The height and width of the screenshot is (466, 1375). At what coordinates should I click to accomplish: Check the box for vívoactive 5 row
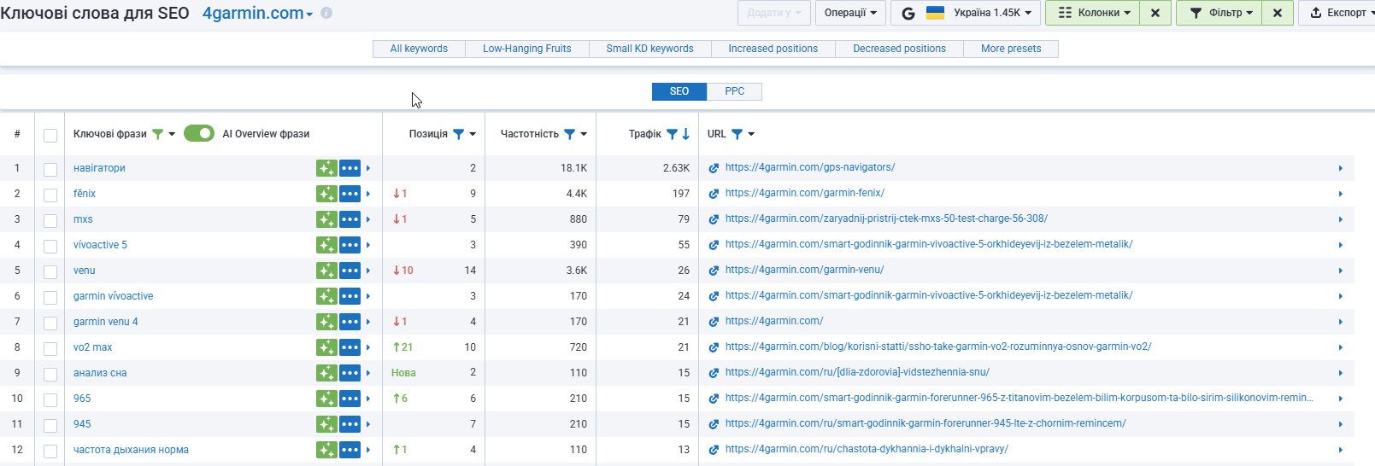(50, 246)
